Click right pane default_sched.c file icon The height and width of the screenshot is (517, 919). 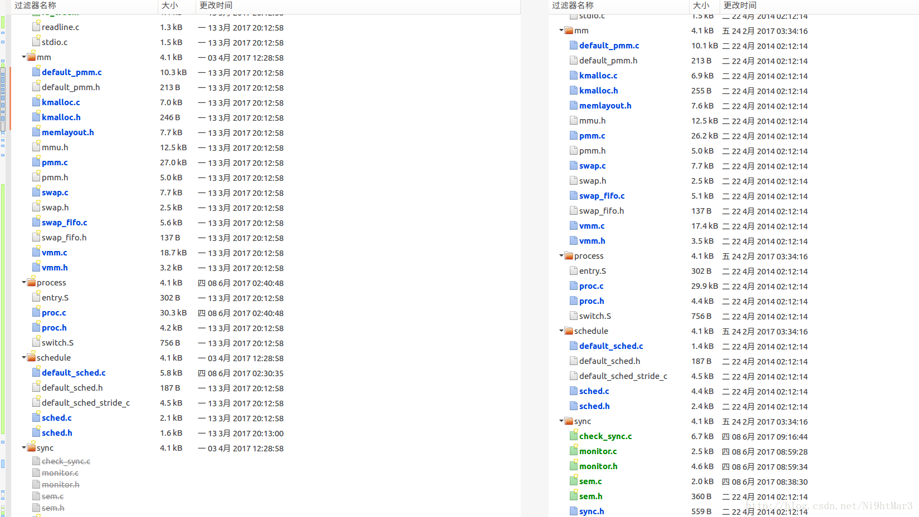[574, 346]
